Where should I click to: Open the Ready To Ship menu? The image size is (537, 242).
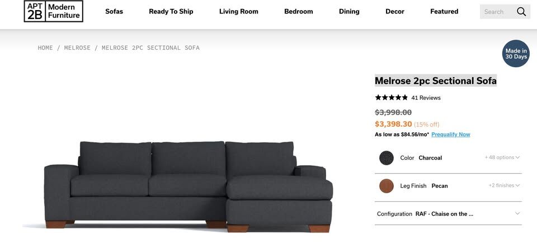click(x=171, y=12)
